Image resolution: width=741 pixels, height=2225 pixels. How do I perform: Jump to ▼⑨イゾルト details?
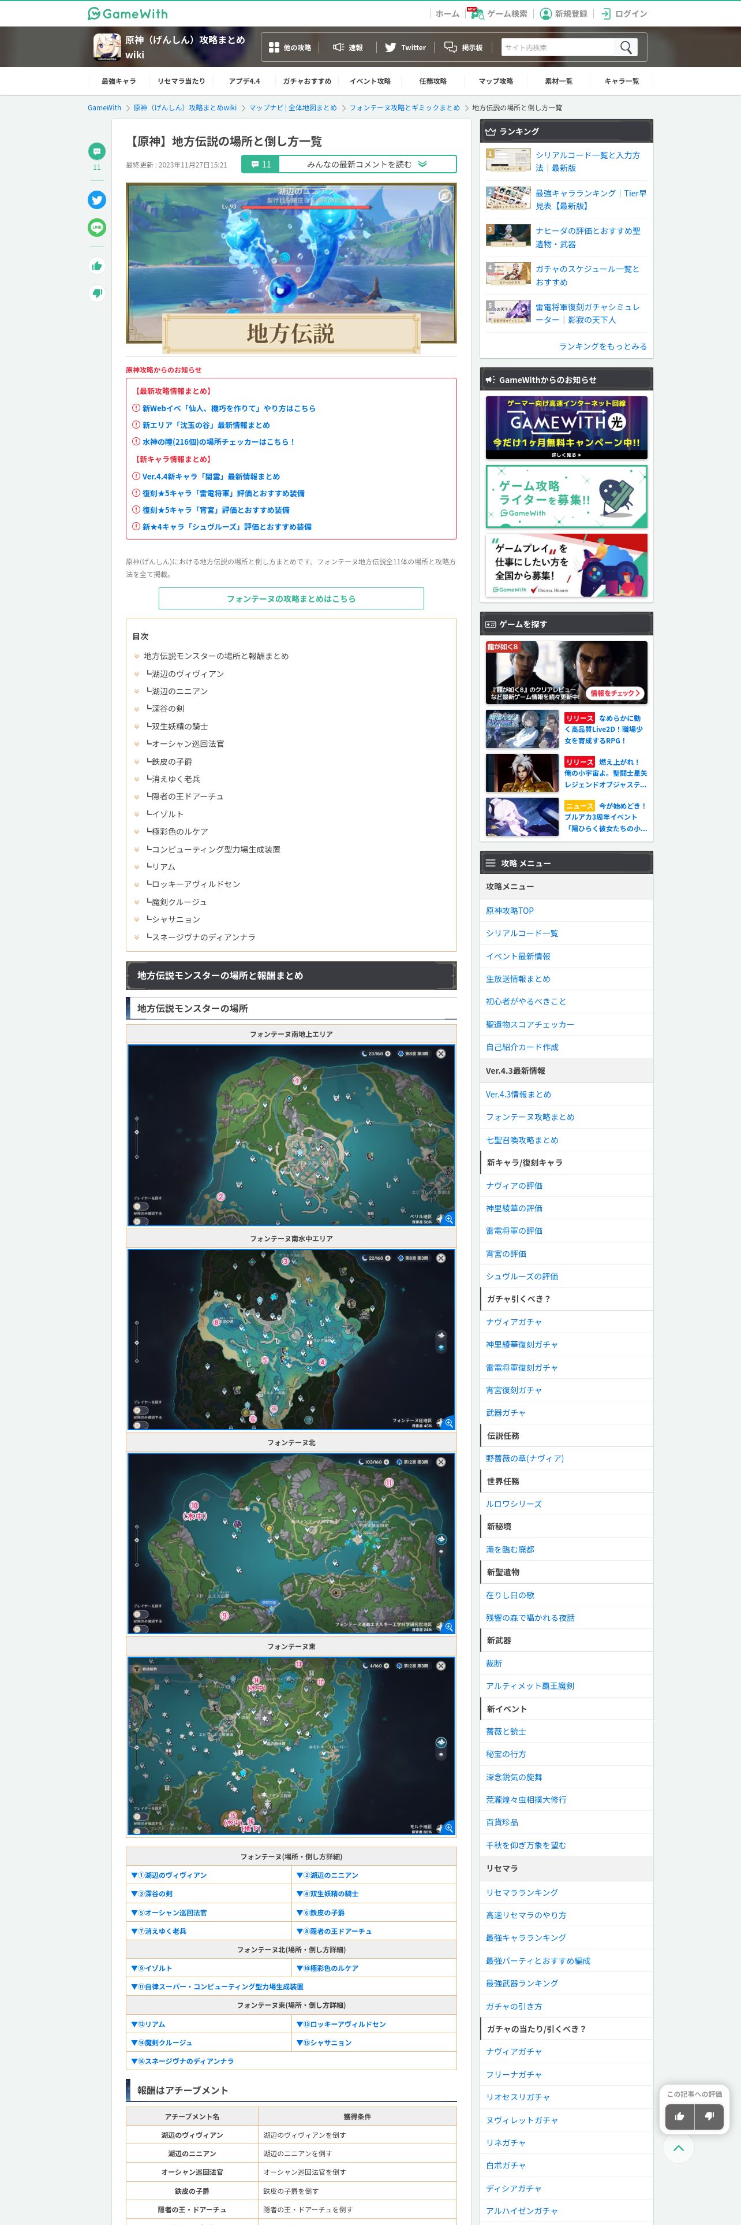(x=152, y=1967)
